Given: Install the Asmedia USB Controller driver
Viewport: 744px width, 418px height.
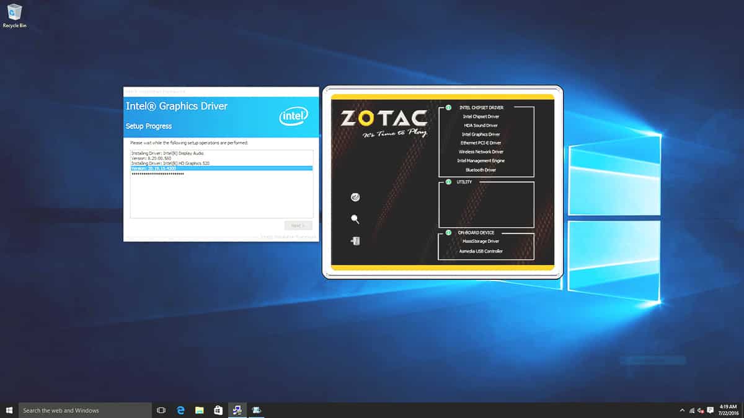Looking at the screenshot, I should pyautogui.click(x=480, y=251).
